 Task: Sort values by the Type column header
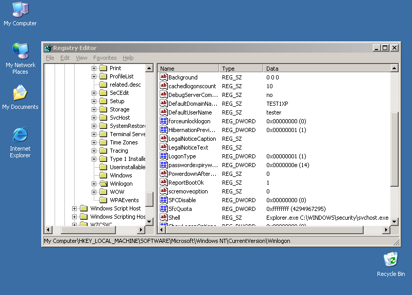(x=241, y=69)
